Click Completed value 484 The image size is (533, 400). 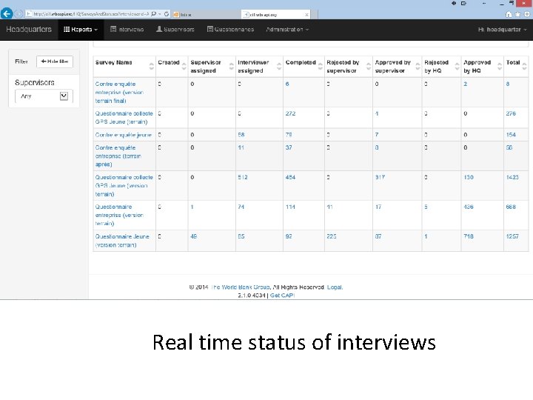click(290, 177)
